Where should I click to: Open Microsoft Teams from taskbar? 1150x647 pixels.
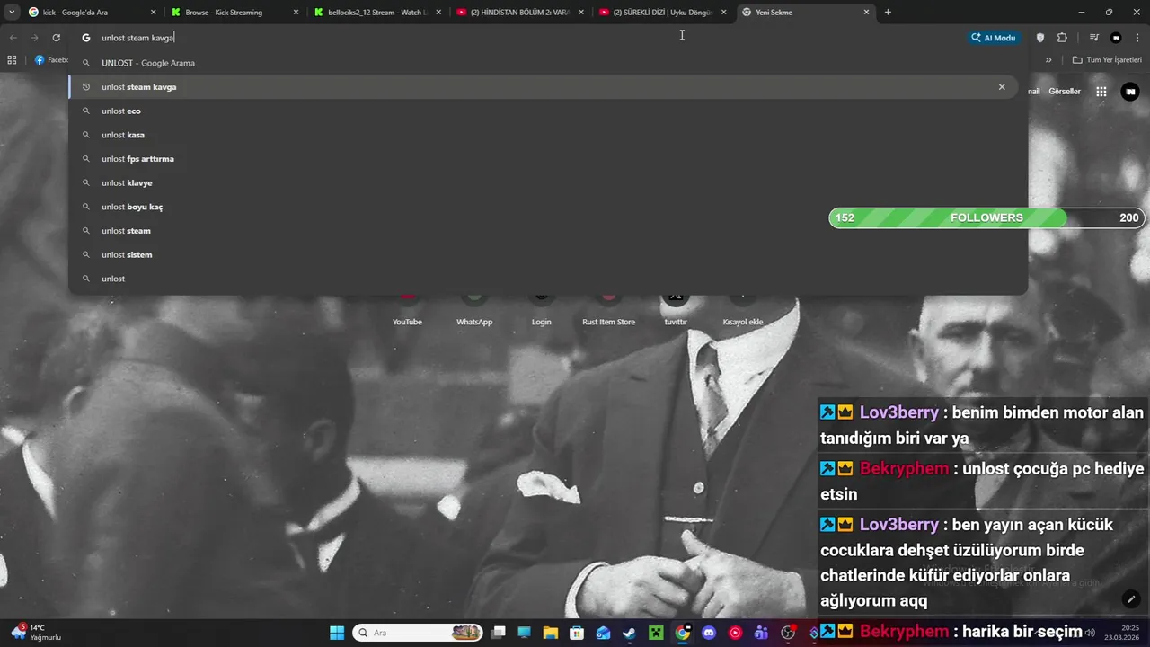(762, 633)
